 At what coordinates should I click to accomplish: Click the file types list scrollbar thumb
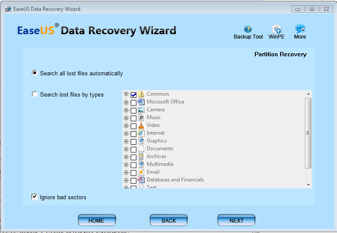(x=308, y=133)
